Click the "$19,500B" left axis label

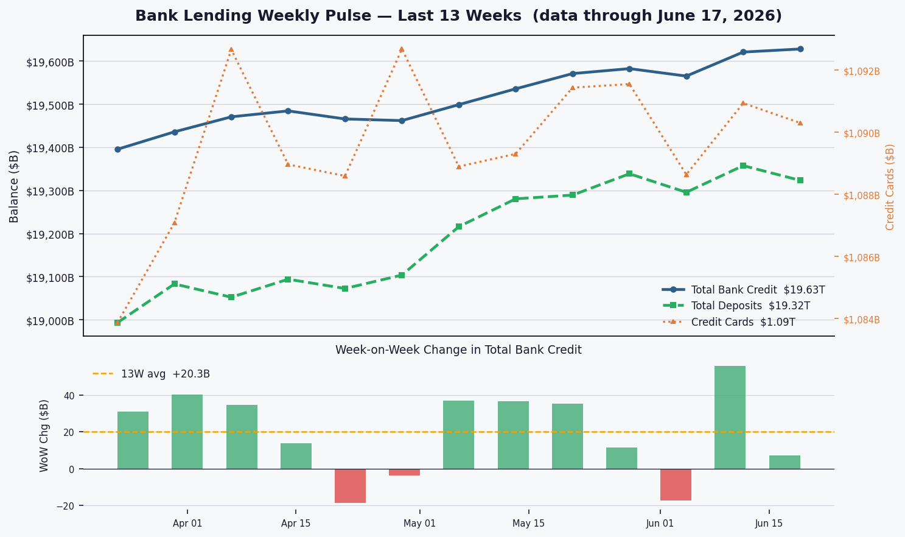(51, 105)
